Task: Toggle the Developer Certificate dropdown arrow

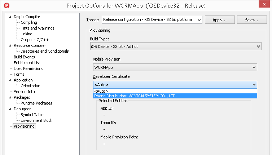Action: (x=254, y=85)
